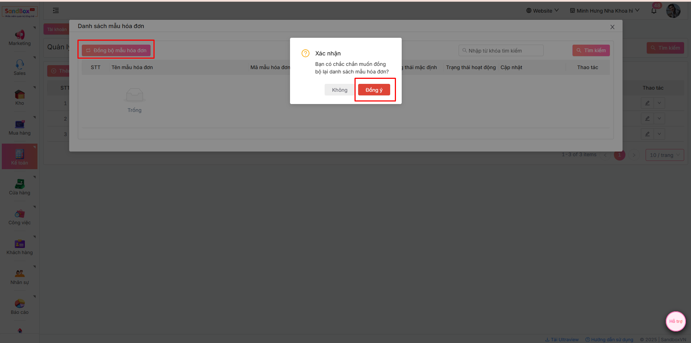Open the Mua hàng purchasing module
This screenshot has height=343, width=691.
tap(19, 127)
